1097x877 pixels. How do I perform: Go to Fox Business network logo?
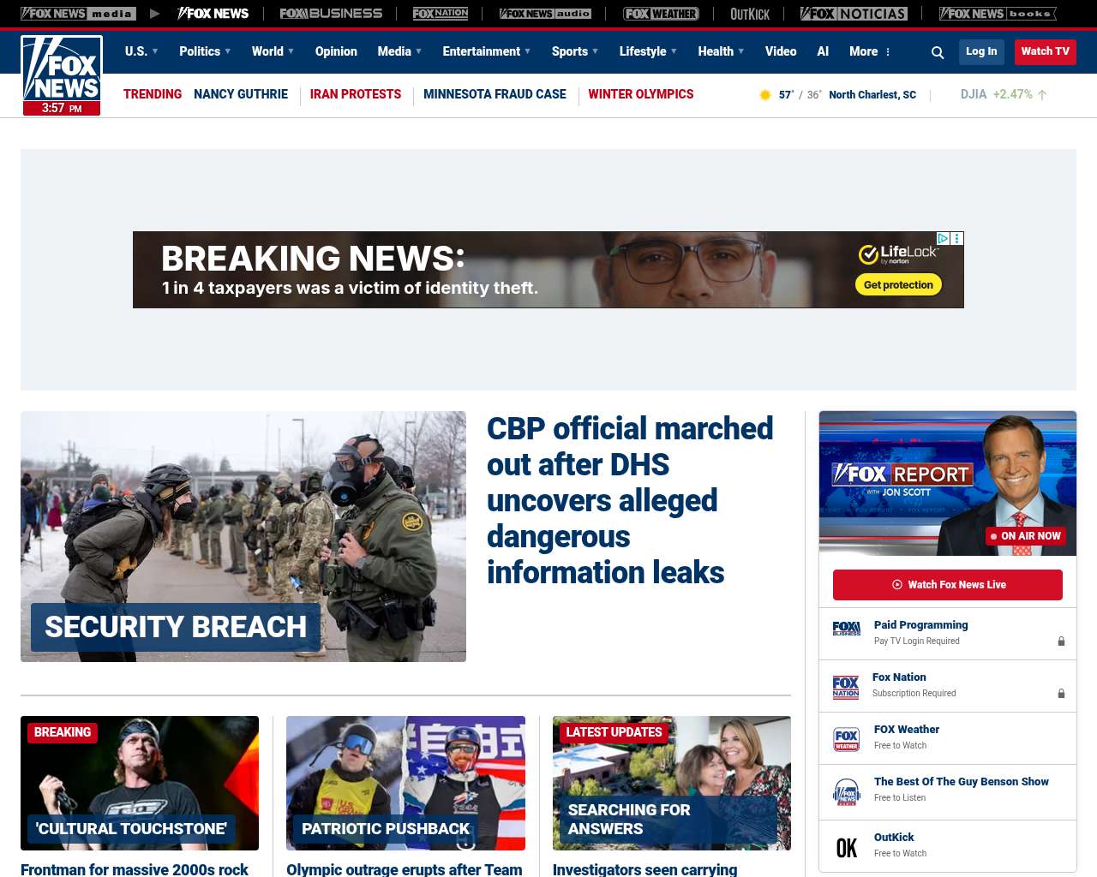pos(331,14)
